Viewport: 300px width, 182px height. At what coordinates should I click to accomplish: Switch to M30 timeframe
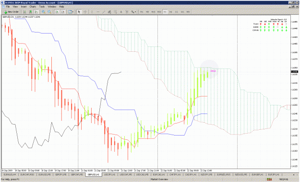click(159, 12)
